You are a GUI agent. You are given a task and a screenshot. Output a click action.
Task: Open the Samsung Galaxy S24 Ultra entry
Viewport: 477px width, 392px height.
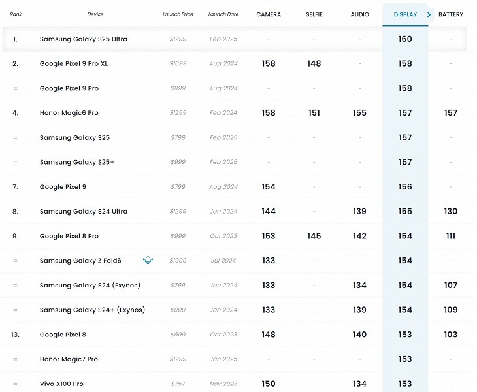point(84,212)
